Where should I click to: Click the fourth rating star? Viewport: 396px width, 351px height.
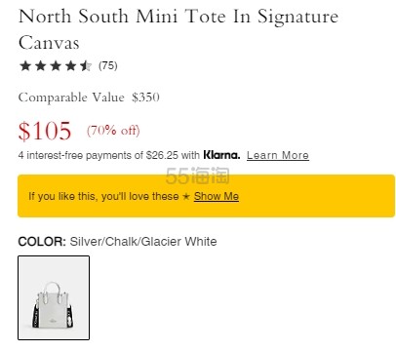[71, 66]
